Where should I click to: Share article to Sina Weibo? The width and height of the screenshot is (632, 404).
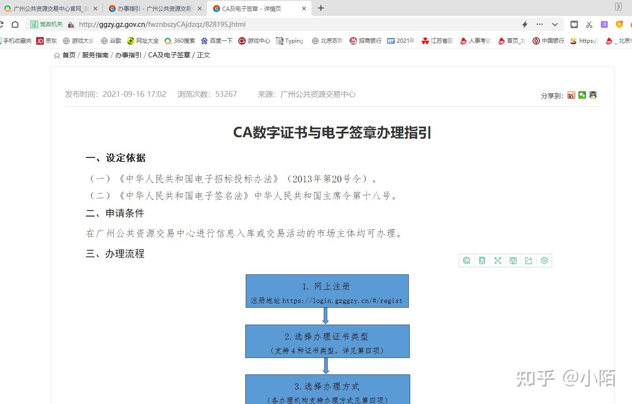click(571, 95)
